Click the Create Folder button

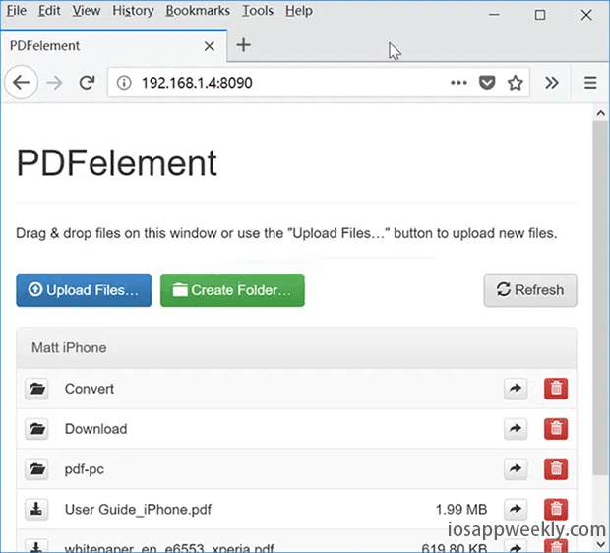tap(232, 290)
